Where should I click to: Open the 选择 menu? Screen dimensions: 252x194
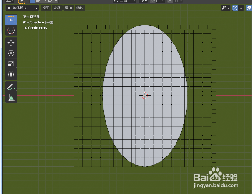click(57, 8)
